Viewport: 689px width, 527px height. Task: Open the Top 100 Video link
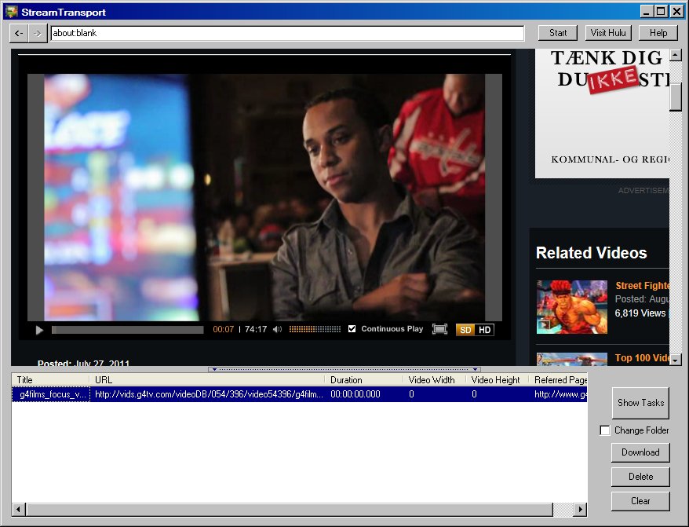tap(642, 357)
